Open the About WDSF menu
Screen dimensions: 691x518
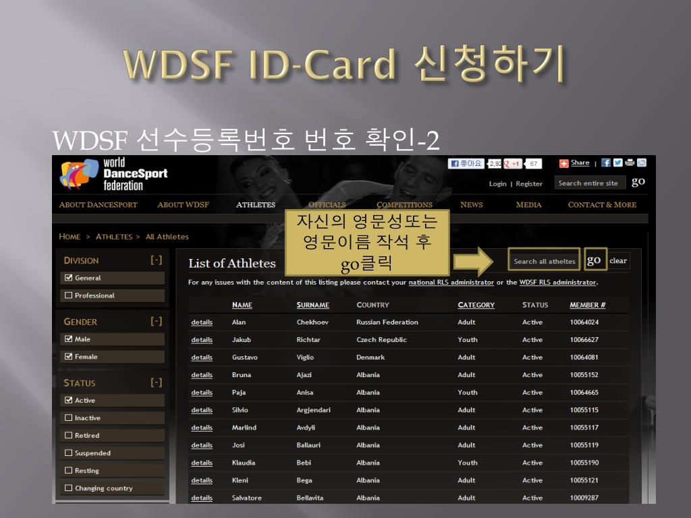pos(184,205)
